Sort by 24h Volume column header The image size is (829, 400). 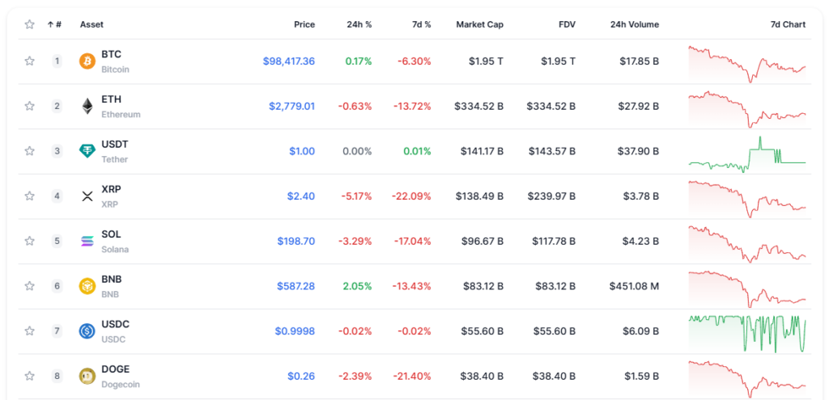(x=635, y=24)
